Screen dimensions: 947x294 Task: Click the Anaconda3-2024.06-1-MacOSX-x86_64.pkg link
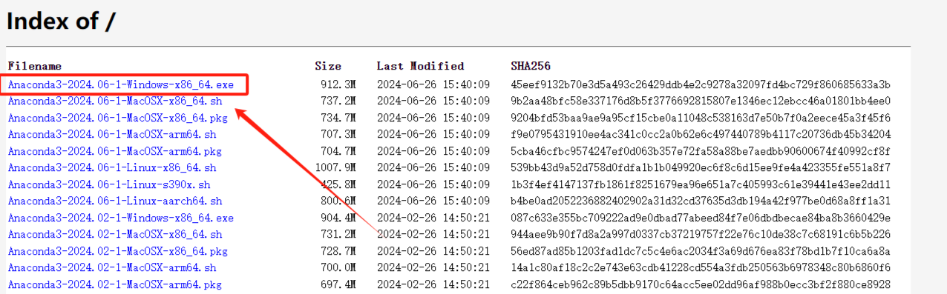[x=118, y=118]
